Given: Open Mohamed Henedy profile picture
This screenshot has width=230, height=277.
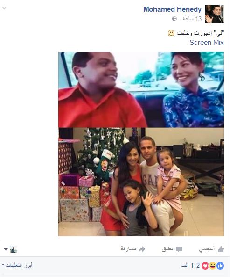Looking at the screenshot, I should click(215, 14).
